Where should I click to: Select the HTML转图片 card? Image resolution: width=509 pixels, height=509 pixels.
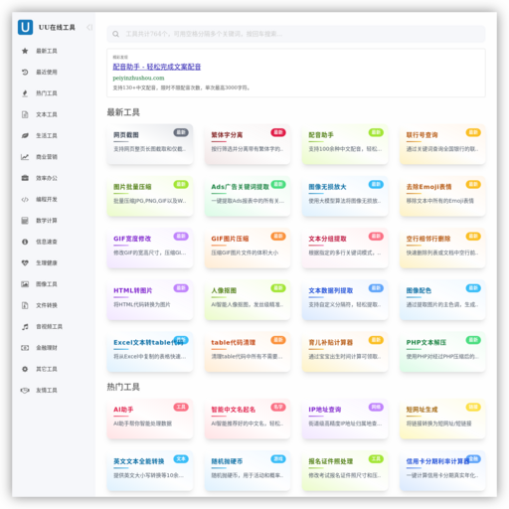150,300
